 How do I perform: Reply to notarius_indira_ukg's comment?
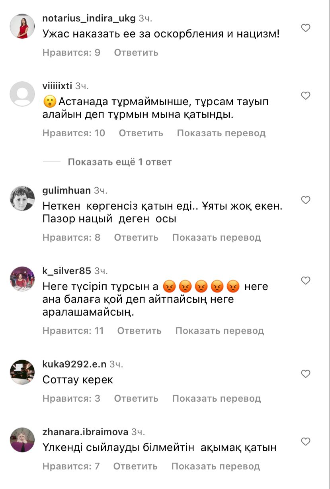(x=136, y=53)
